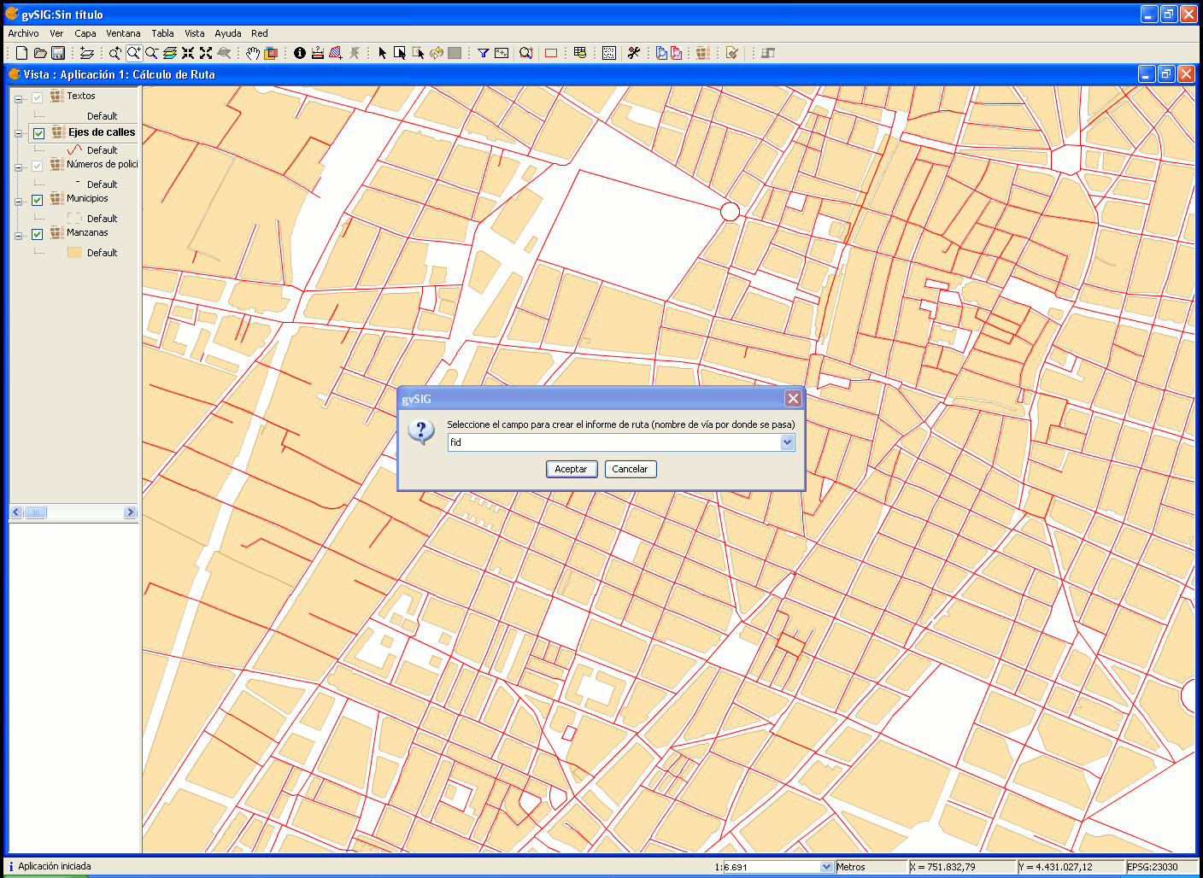This screenshot has width=1203, height=878.
Task: Open the route field dropdown showing fid
Action: (x=787, y=442)
